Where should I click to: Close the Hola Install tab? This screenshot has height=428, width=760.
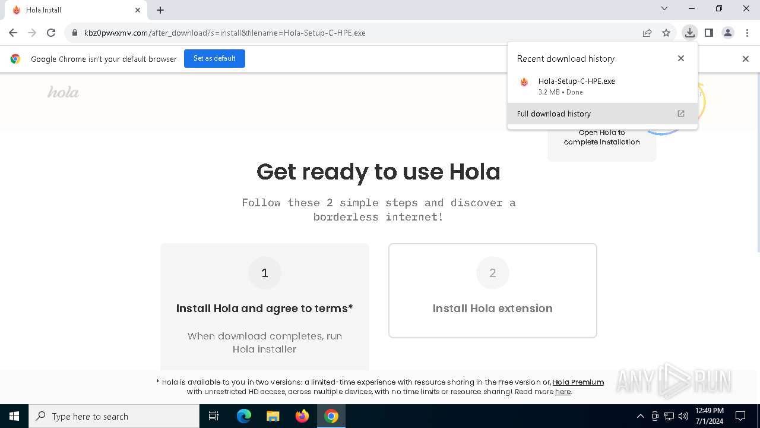(x=138, y=10)
